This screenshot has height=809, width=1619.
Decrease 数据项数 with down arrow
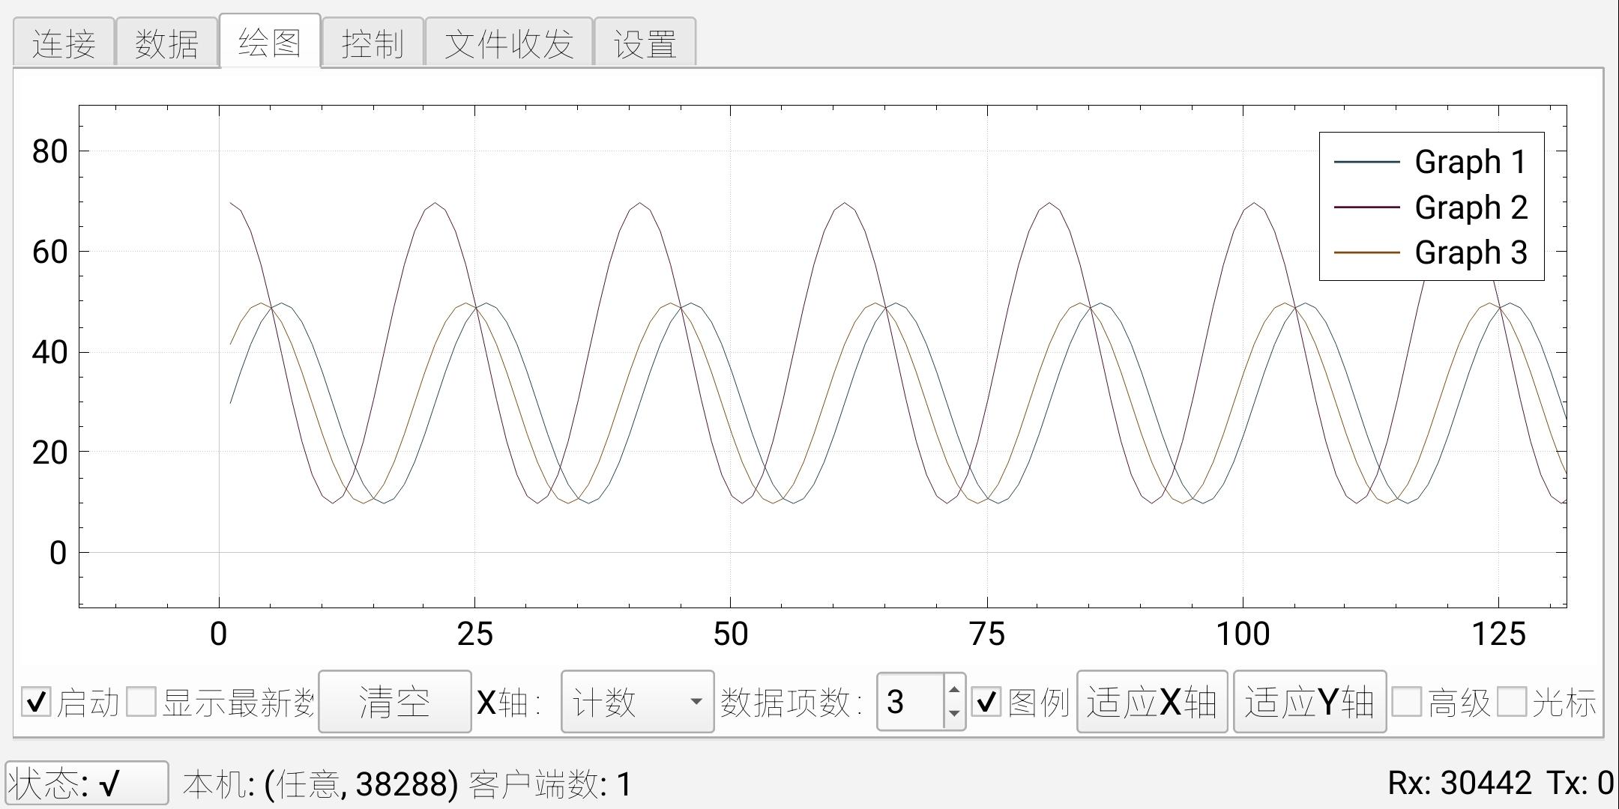coord(953,714)
